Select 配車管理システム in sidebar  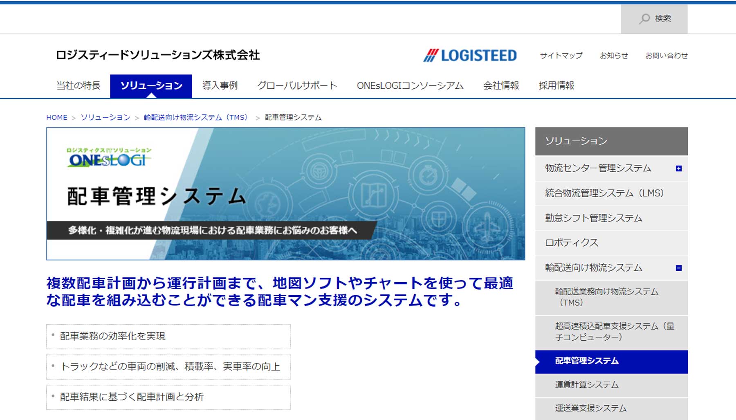[611, 362]
